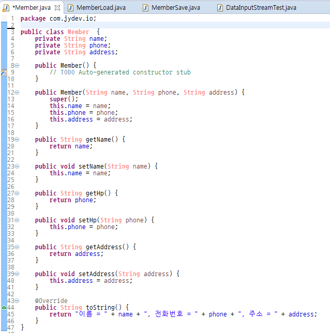Click the MemberSave.java file icon
This screenshot has height=333, width=330.
click(145, 8)
